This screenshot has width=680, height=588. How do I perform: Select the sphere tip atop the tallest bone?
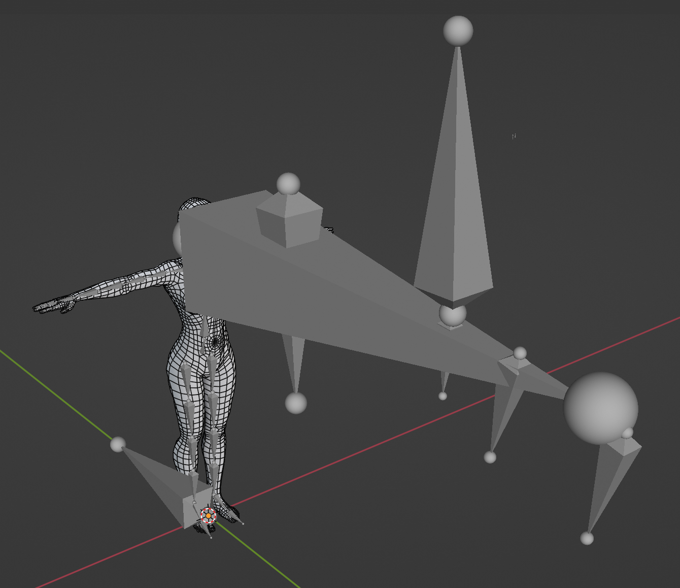coord(458,30)
